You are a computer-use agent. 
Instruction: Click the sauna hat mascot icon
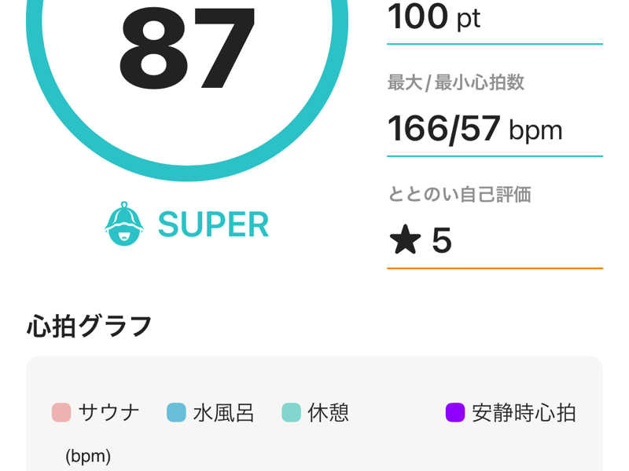click(x=124, y=224)
